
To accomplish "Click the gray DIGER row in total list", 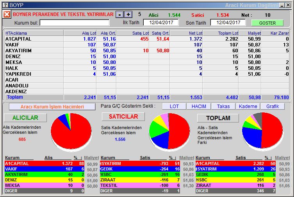I will tap(235, 191).
